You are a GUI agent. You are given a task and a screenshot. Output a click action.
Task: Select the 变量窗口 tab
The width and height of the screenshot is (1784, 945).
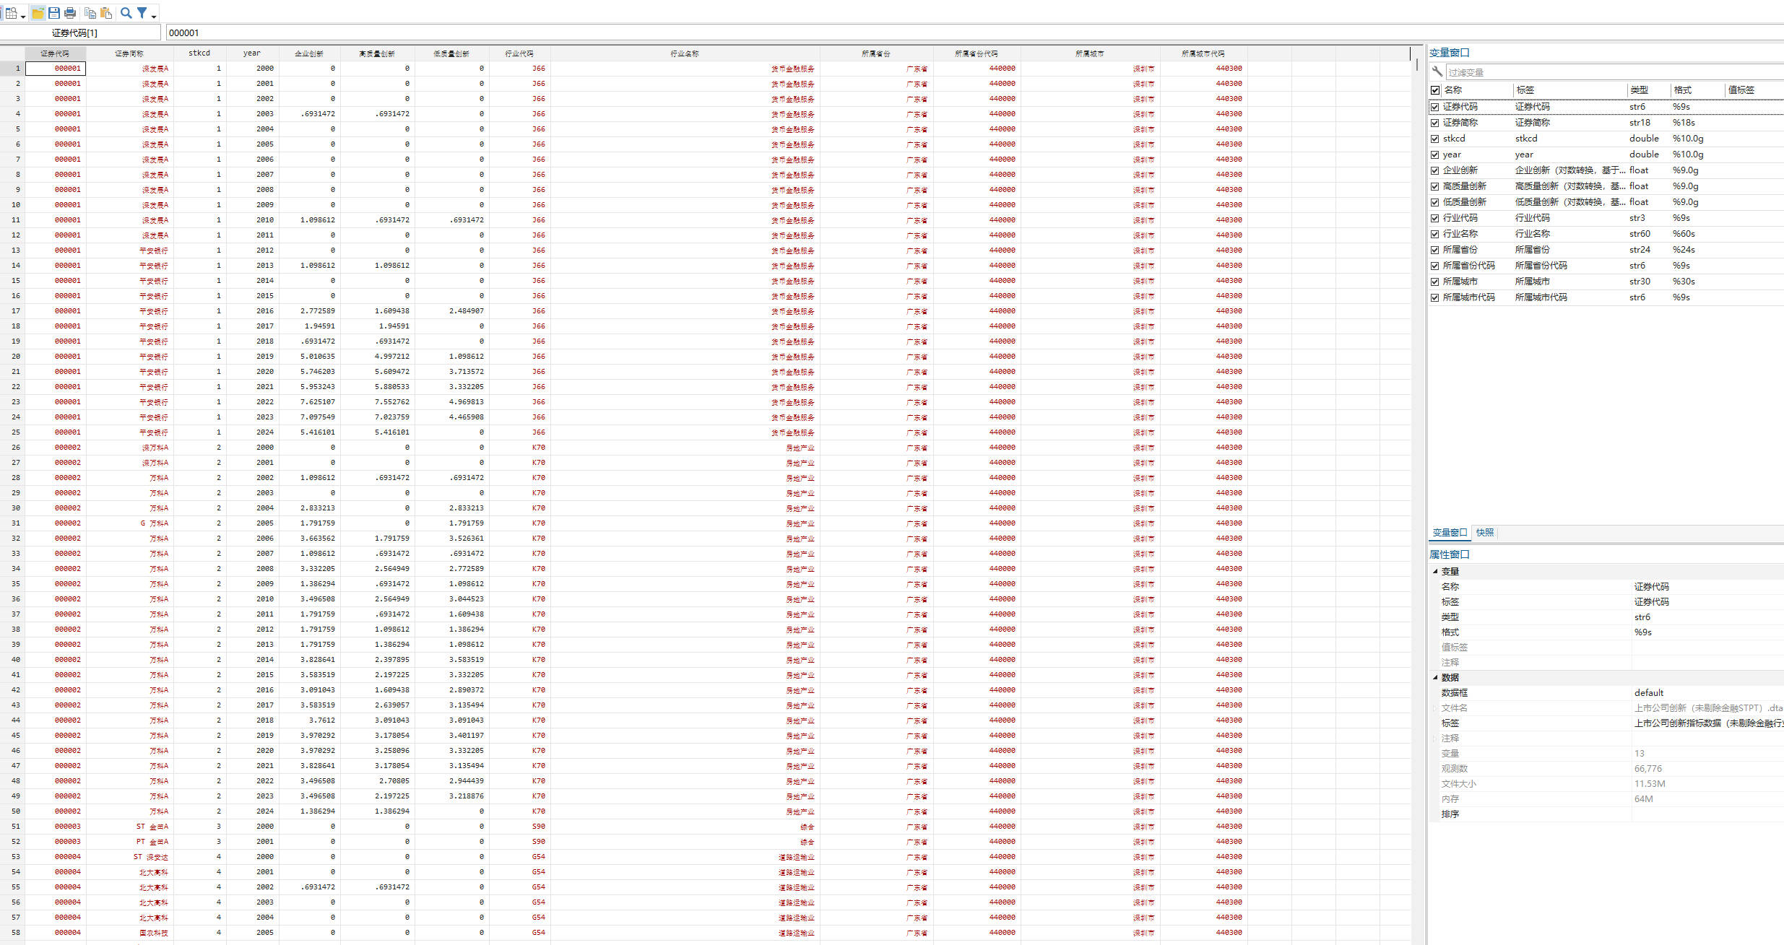pos(1450,533)
